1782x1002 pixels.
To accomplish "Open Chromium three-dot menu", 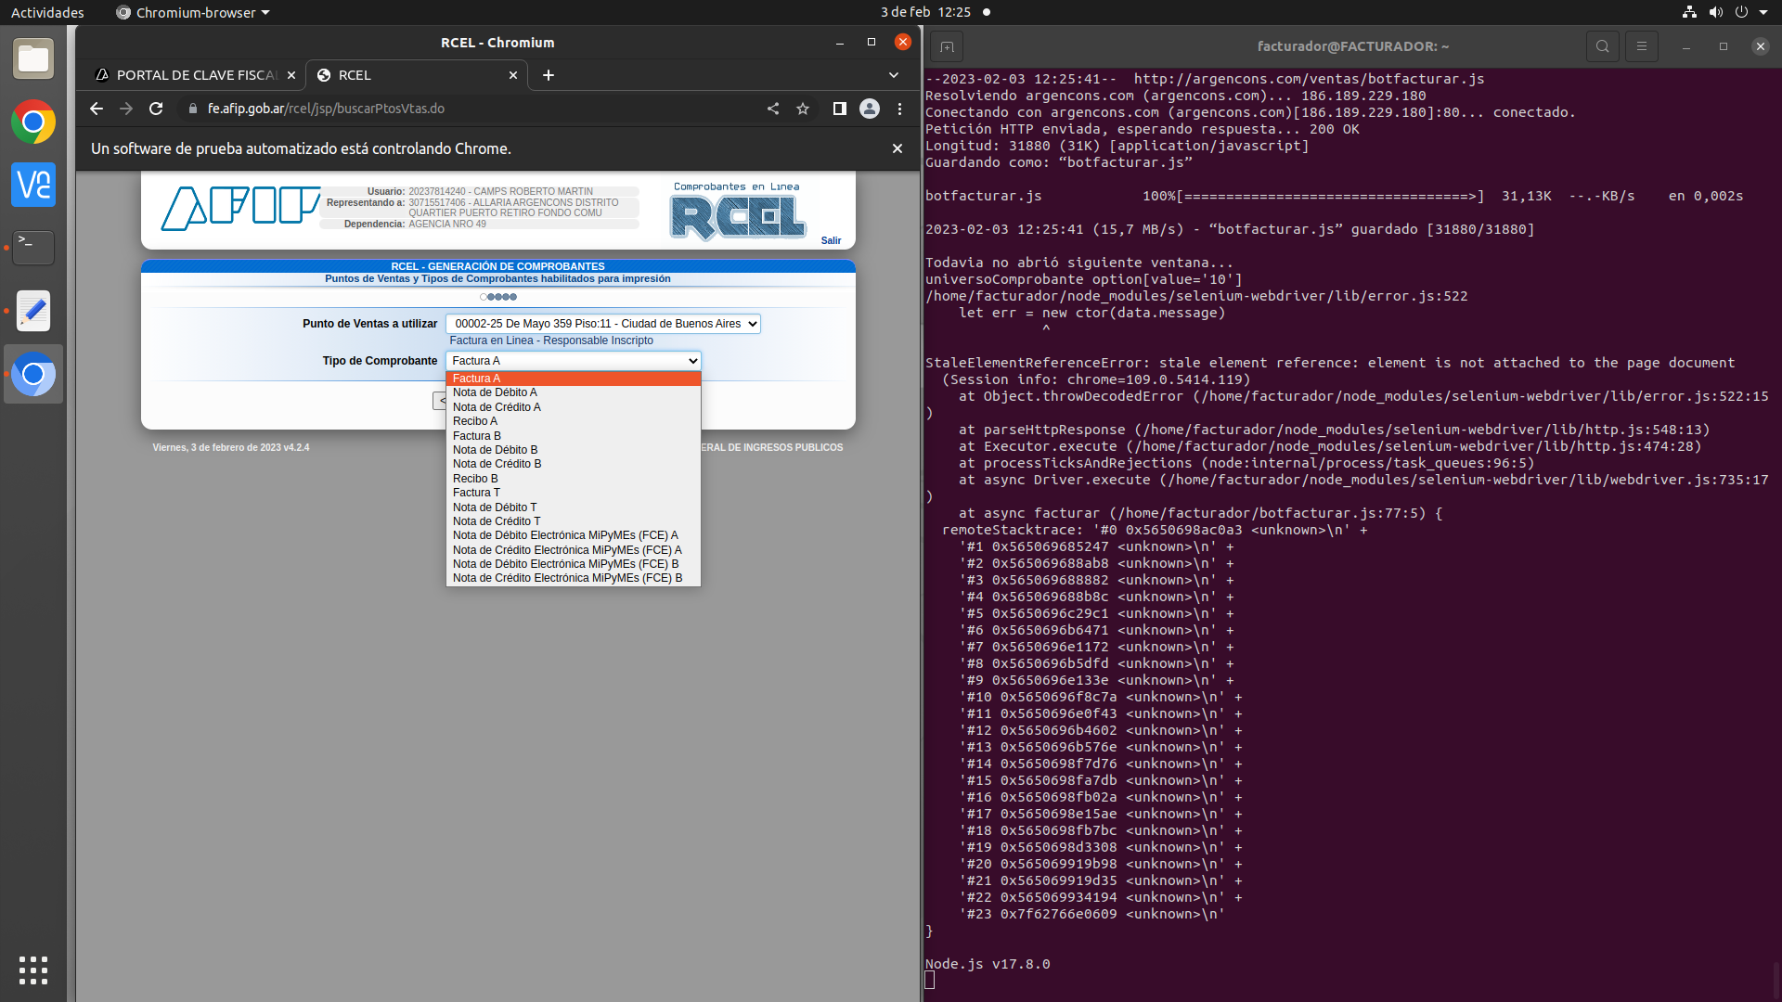I will [x=899, y=109].
